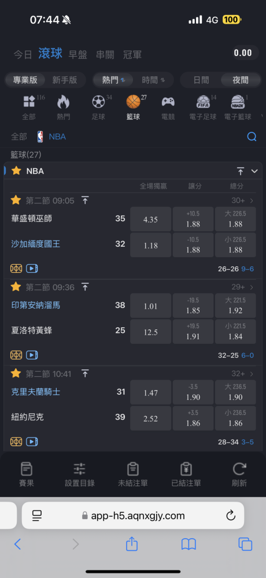The image size is (266, 578).
Task: Switch to 新手版 beginner mode
Action: (65, 80)
